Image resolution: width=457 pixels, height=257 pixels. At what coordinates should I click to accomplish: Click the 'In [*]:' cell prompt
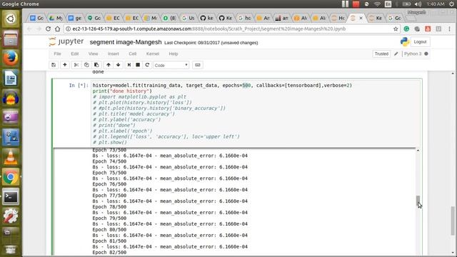pos(79,86)
